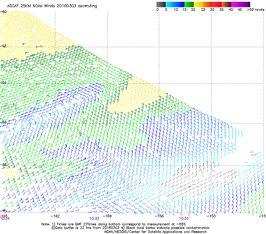The width and height of the screenshot is (266, 234).
Task: Click the orange 25-30 knots color segment
Action: (208, 4)
